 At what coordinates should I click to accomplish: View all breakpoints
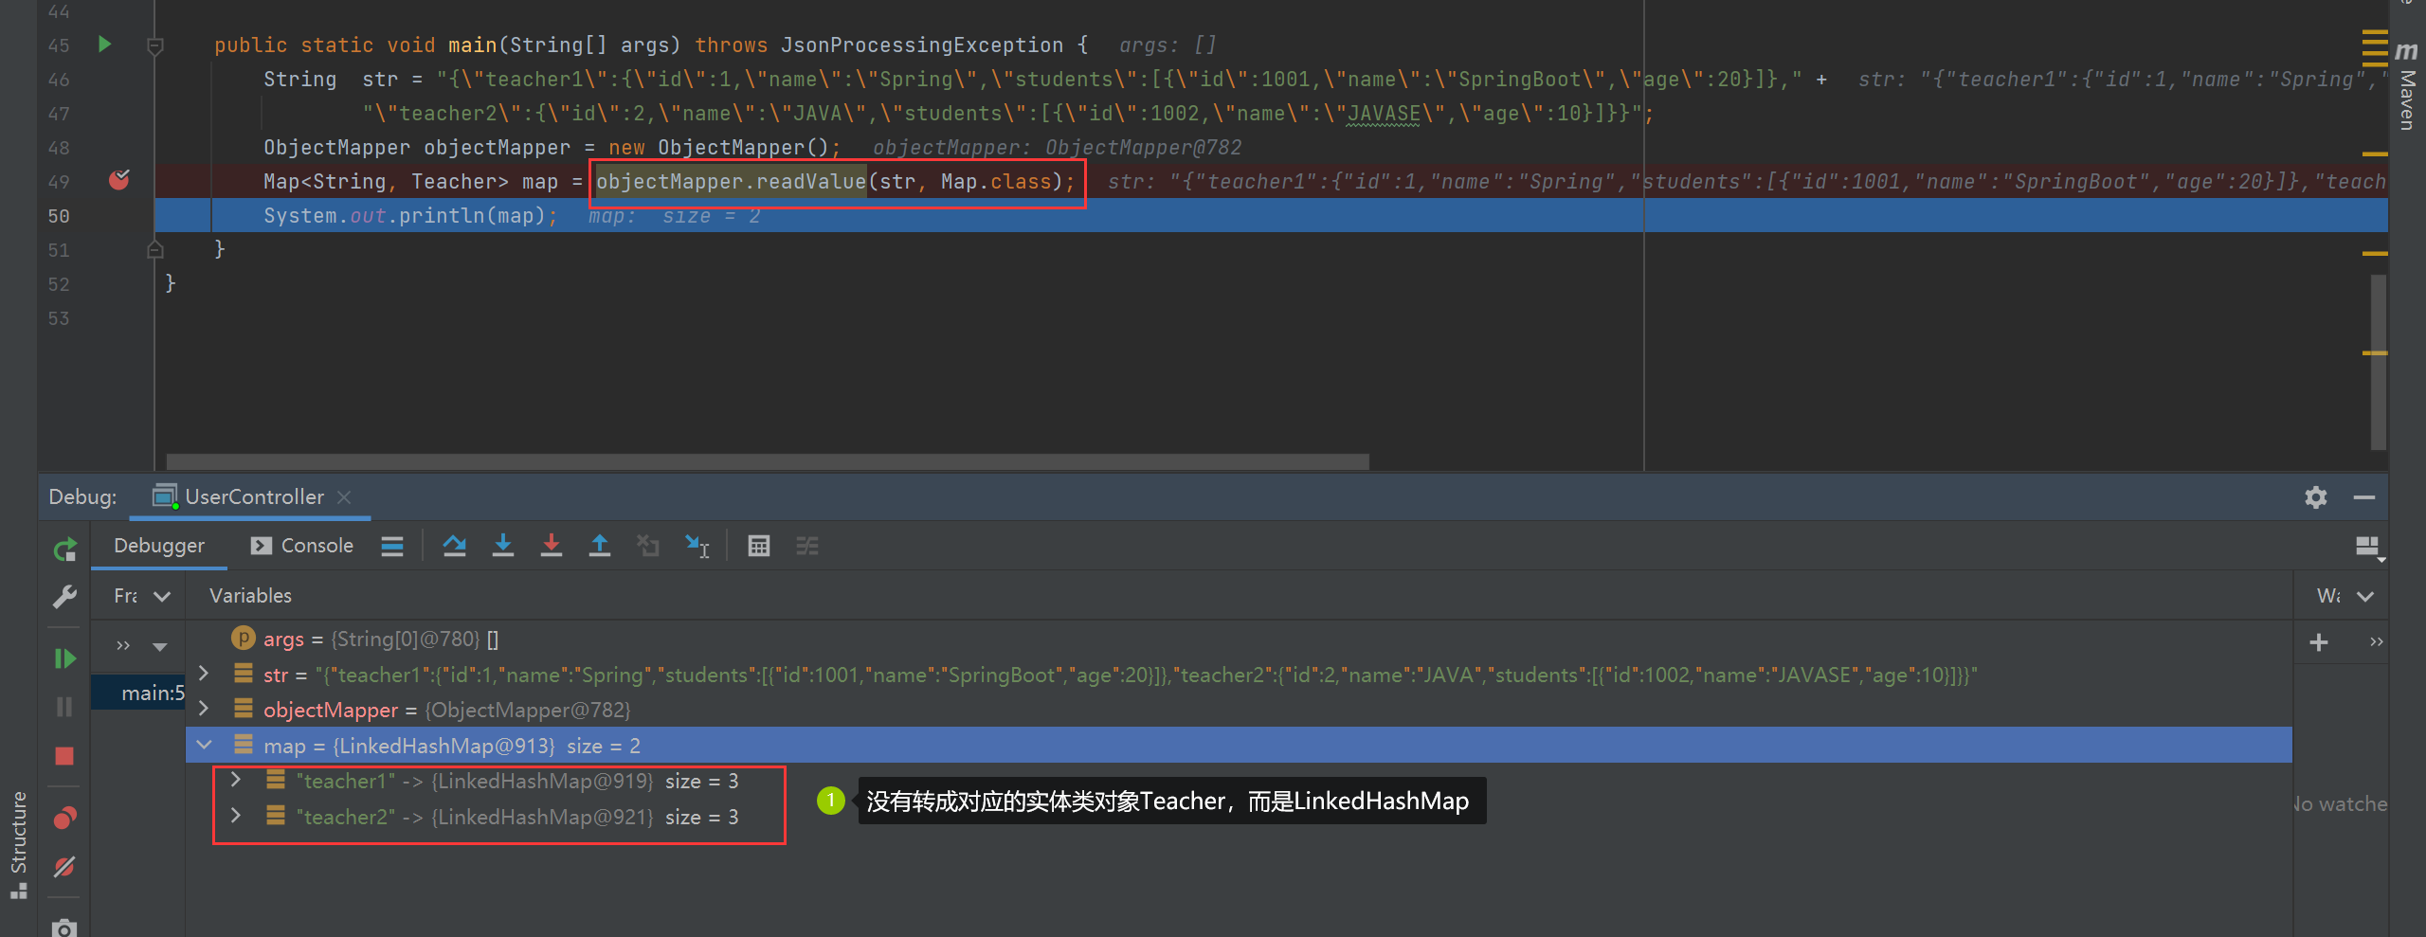click(x=64, y=818)
